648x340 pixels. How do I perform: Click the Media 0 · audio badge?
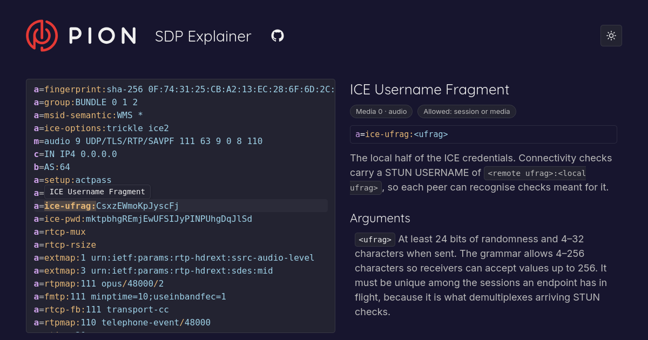(x=381, y=112)
